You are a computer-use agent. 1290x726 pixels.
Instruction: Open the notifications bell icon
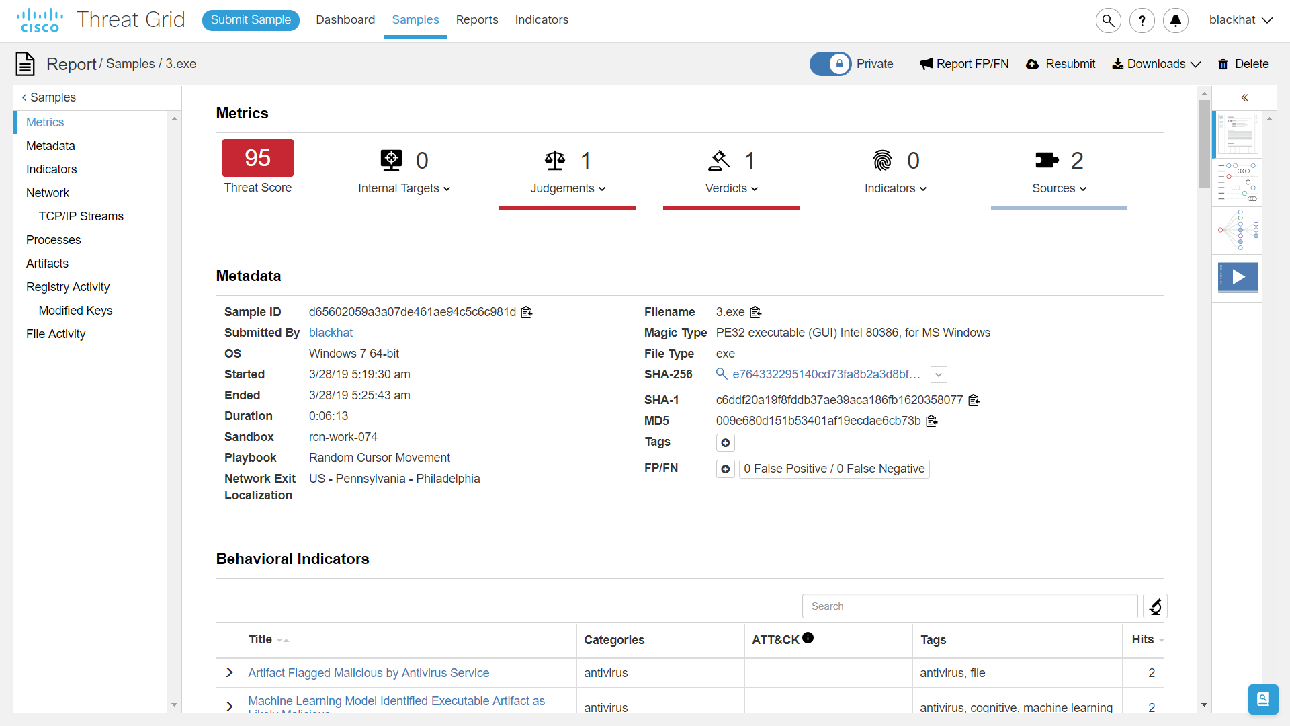[1175, 20]
